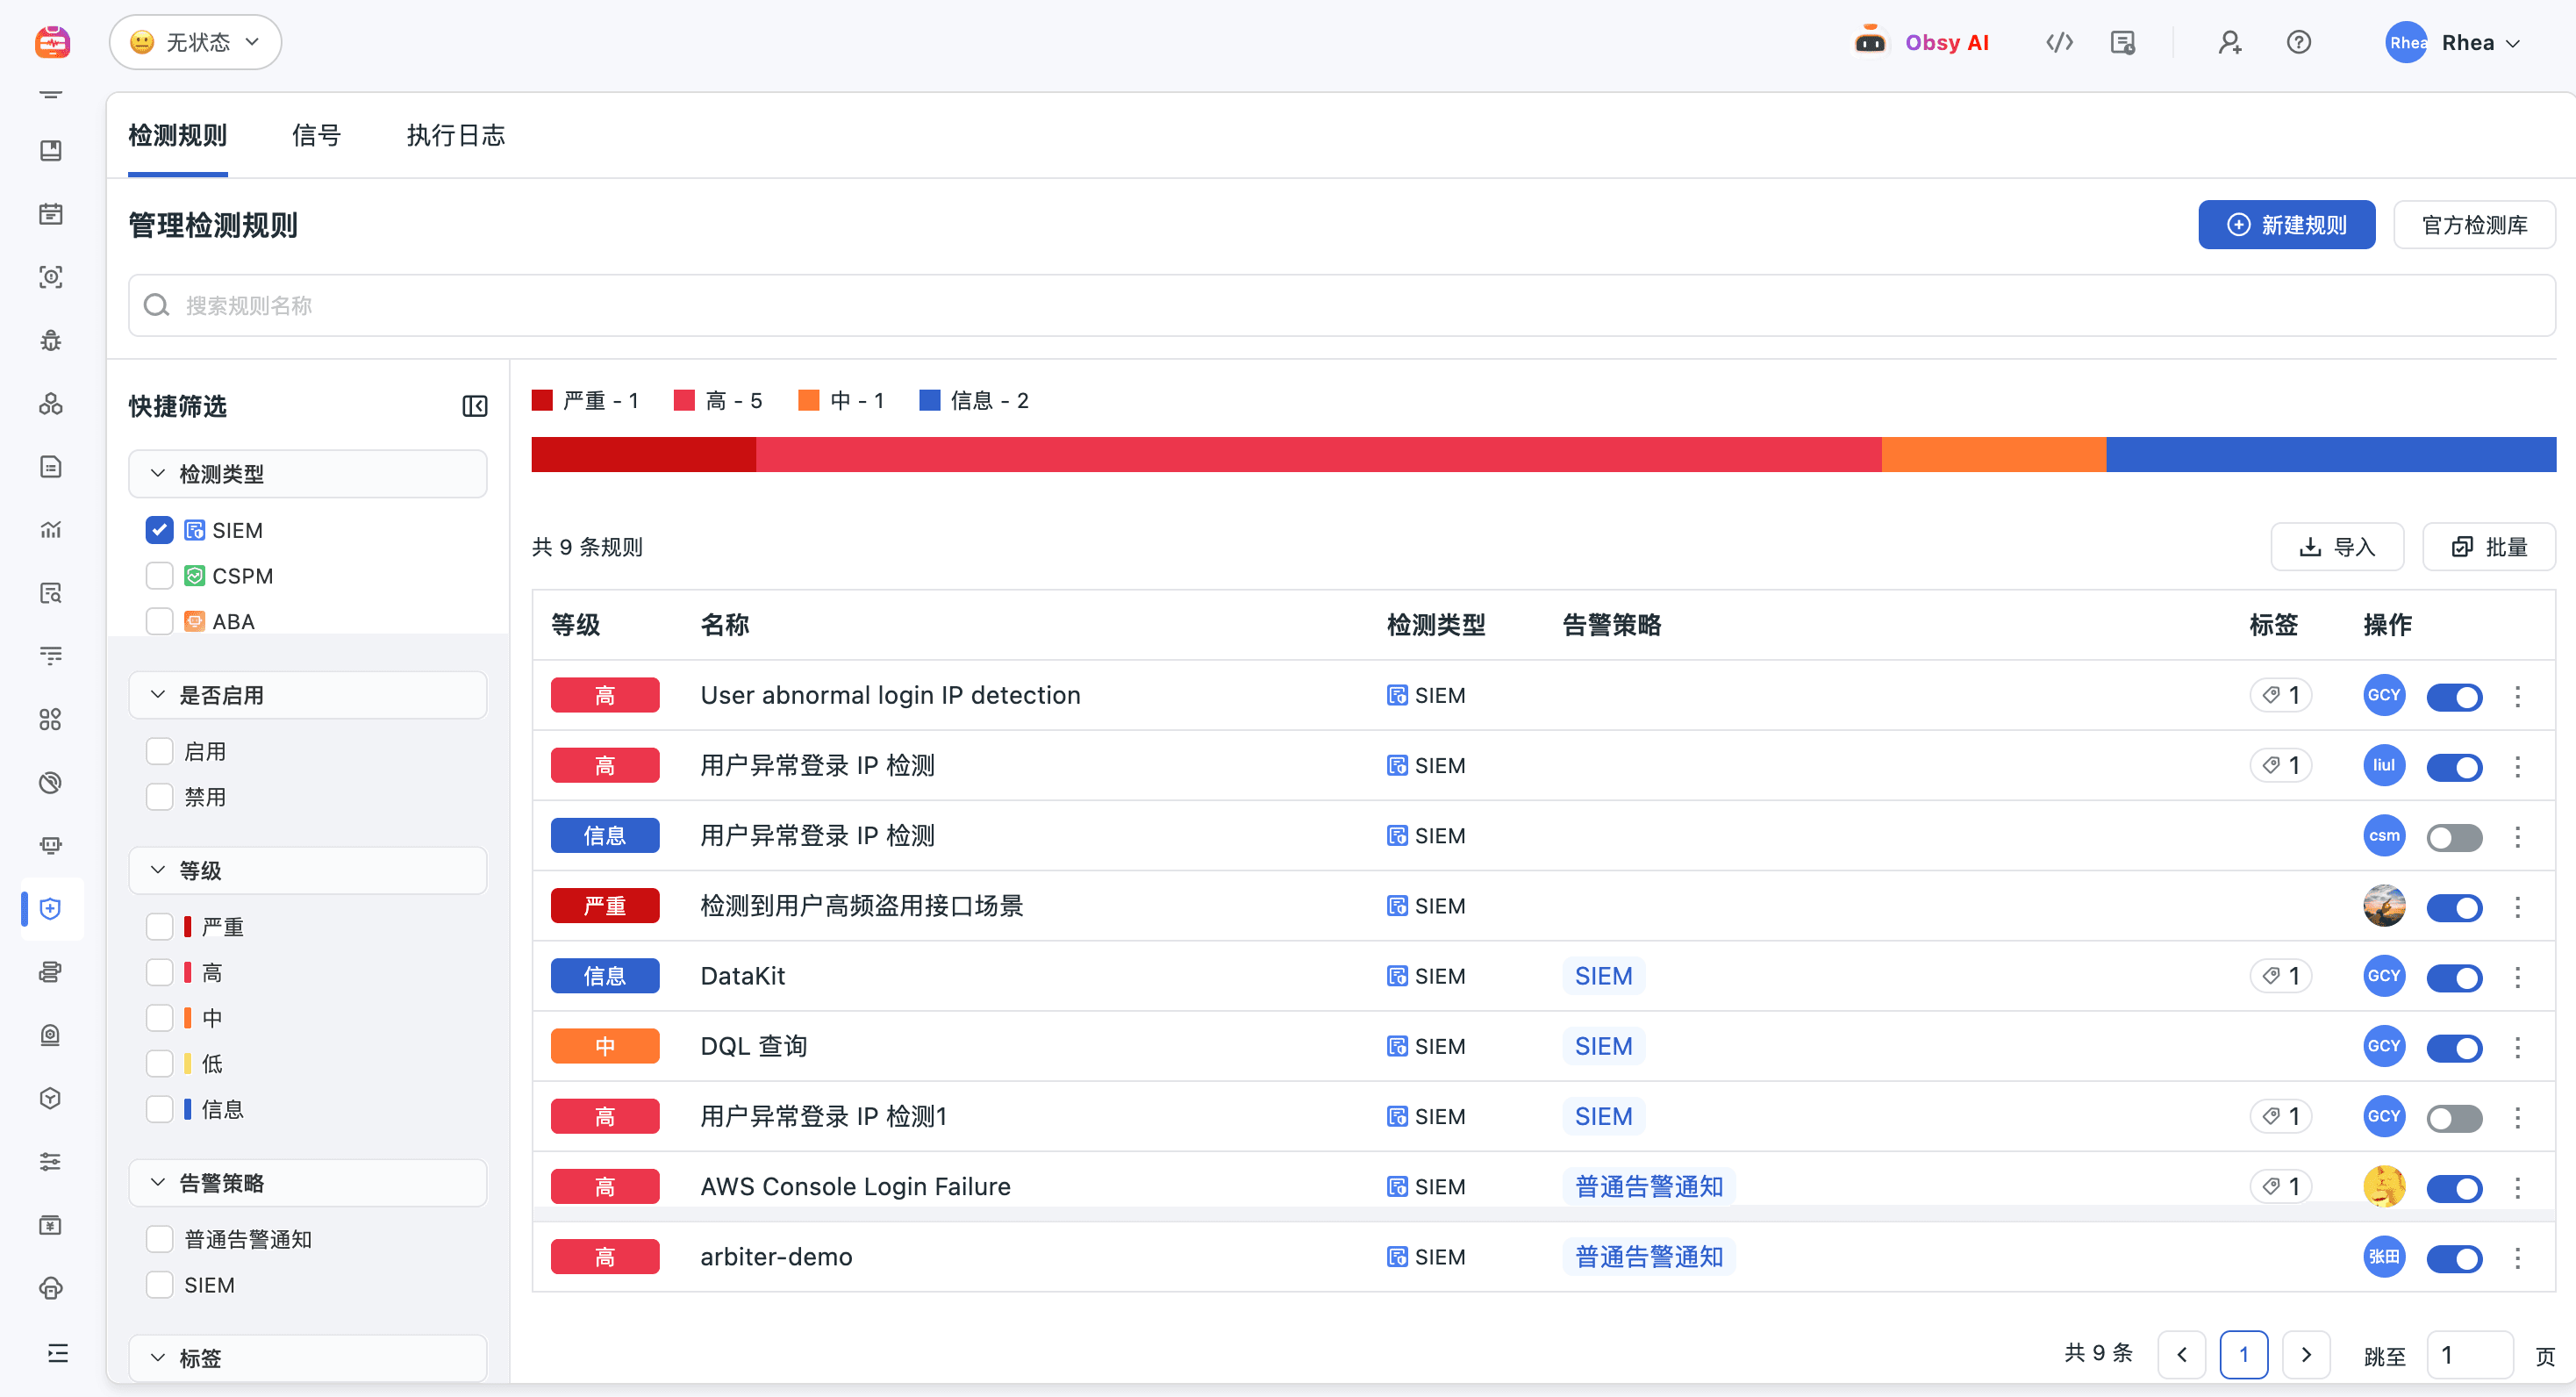Uncheck SIEM under 检测类型 filter
The width and height of the screenshot is (2576, 1397).
(159, 530)
